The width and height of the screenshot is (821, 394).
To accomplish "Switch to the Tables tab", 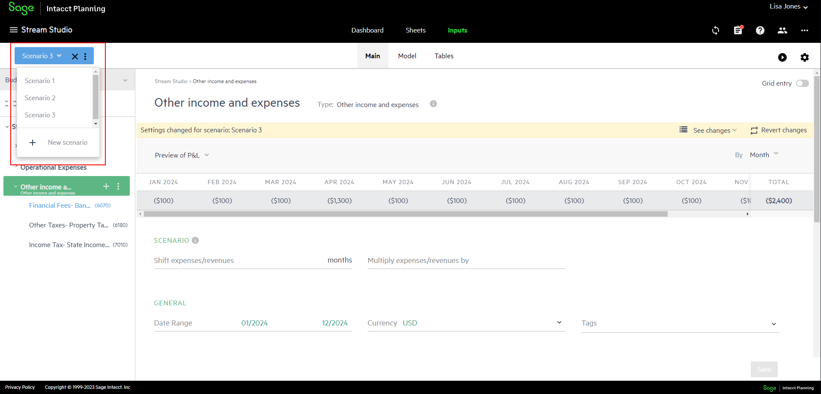I will point(444,56).
